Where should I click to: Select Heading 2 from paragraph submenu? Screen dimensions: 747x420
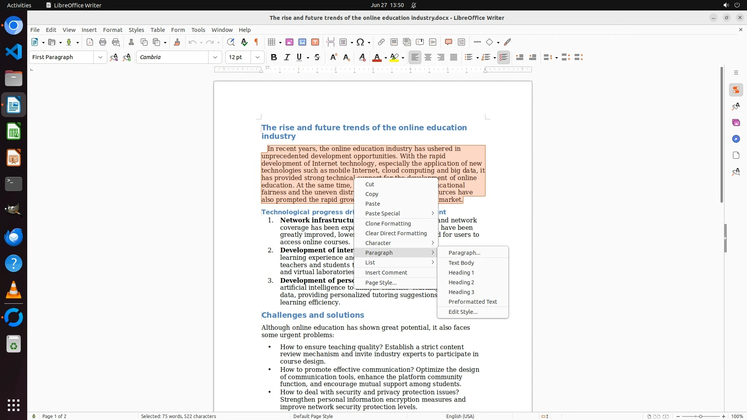[461, 282]
